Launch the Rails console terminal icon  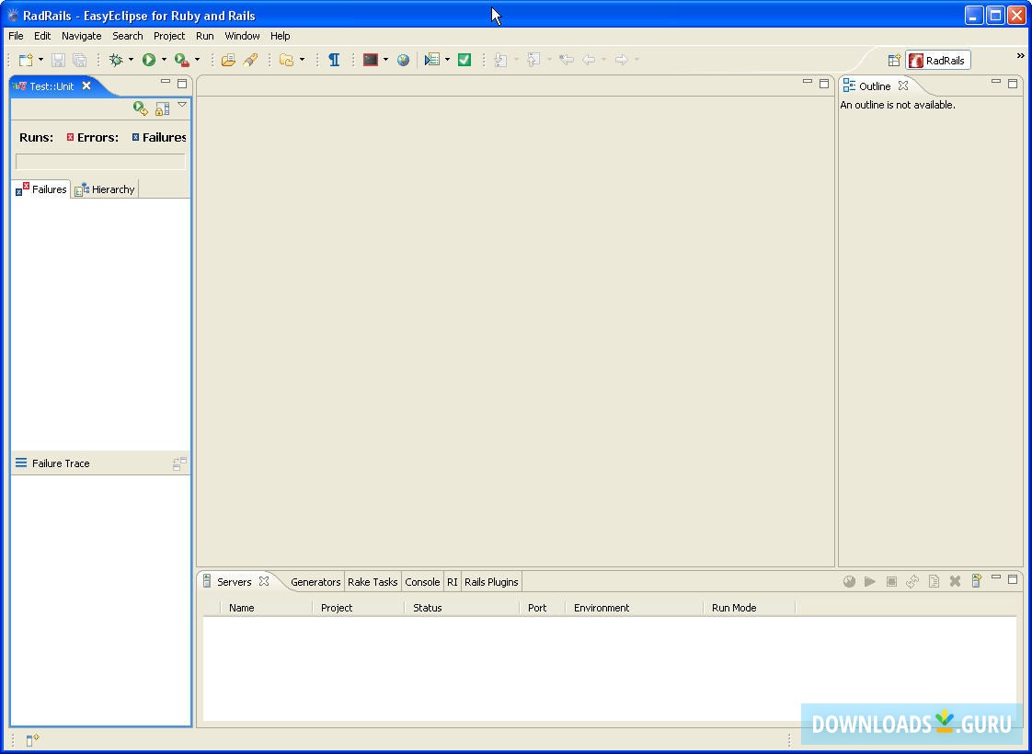click(371, 59)
